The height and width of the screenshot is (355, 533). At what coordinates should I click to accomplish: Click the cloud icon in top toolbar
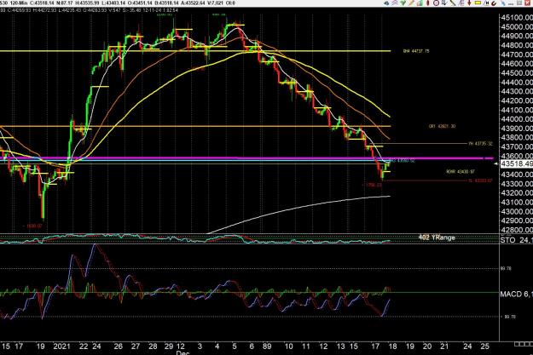(x=386, y=3)
